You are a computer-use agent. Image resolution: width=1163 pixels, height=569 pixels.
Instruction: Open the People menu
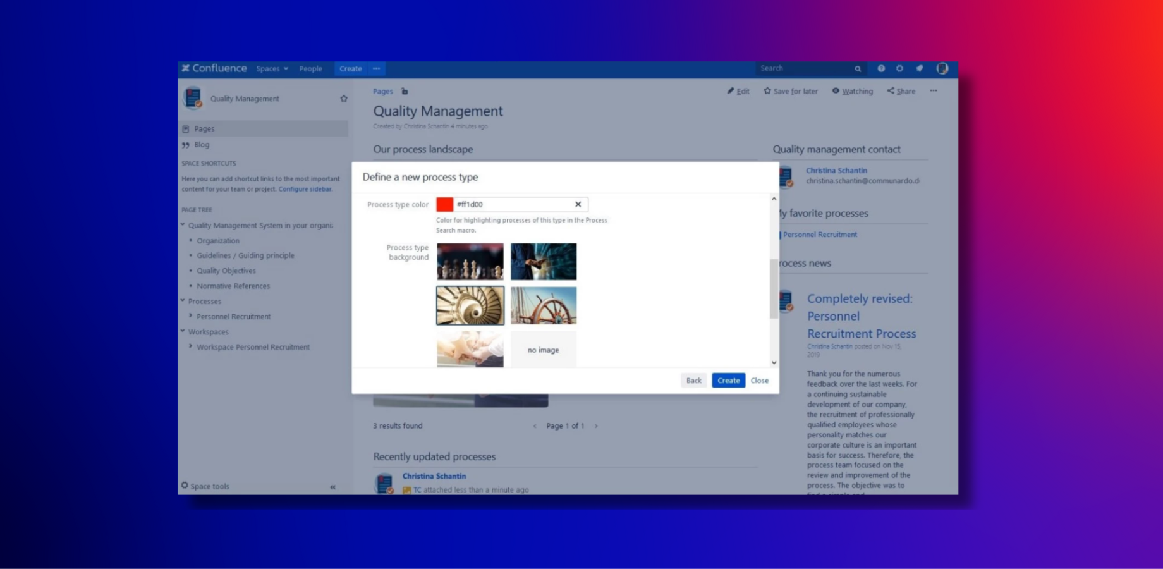(310, 68)
